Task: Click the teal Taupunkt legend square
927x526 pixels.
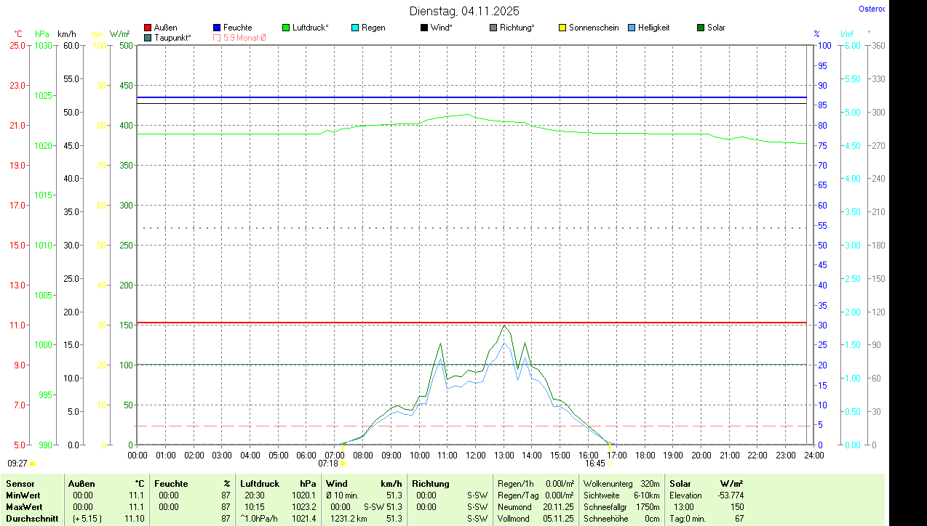Action: tap(148, 37)
